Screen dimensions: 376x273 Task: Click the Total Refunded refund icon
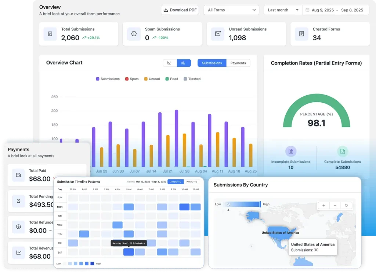pyautogui.click(x=18, y=227)
